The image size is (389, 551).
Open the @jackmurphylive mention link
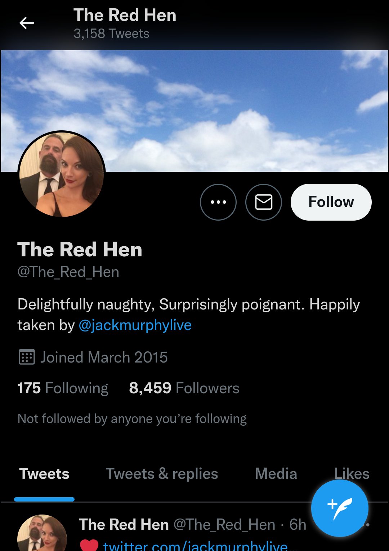[135, 325]
